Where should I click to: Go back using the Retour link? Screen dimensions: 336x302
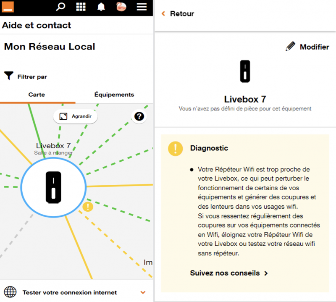[x=178, y=14]
